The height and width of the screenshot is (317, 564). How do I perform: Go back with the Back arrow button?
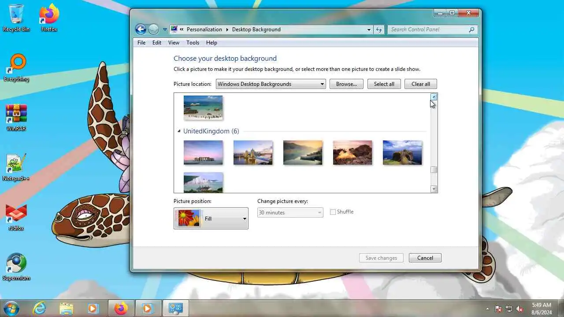141,29
